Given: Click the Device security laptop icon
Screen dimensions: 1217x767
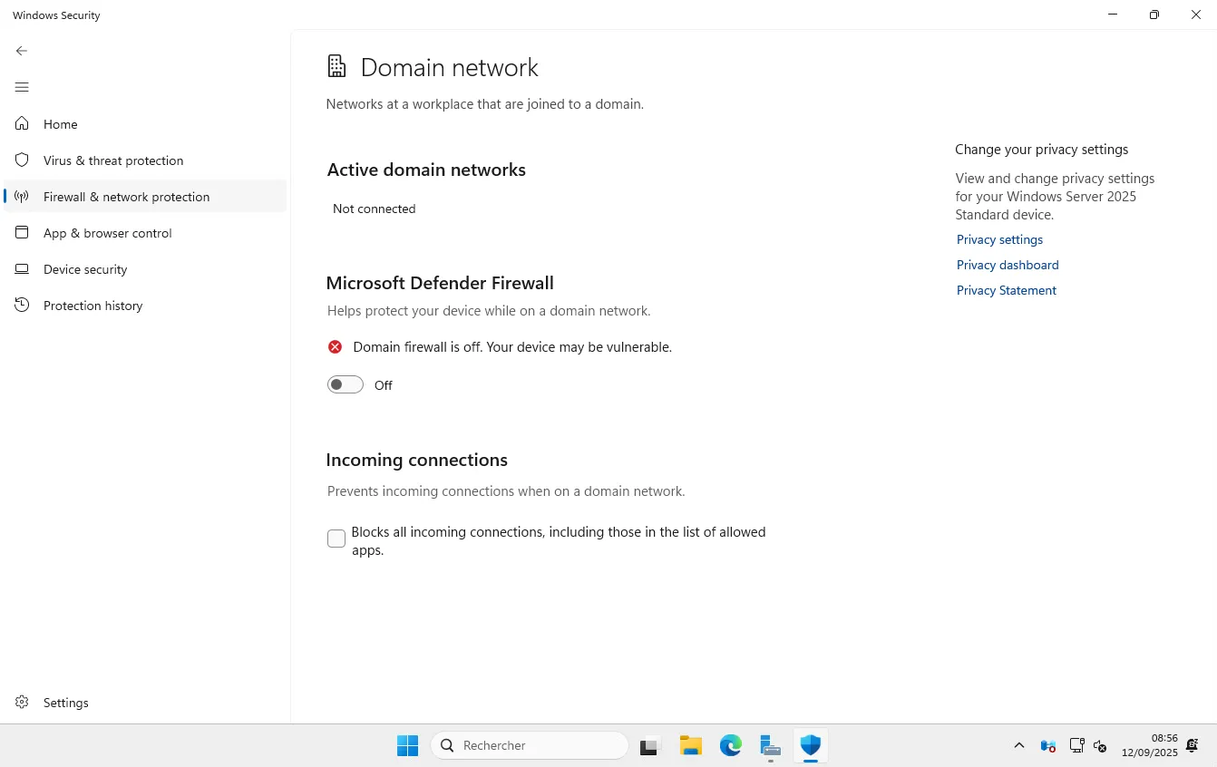Looking at the screenshot, I should tap(23, 269).
